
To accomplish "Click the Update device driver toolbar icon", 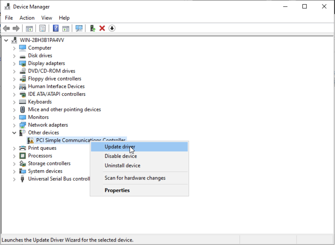I will click(93, 28).
